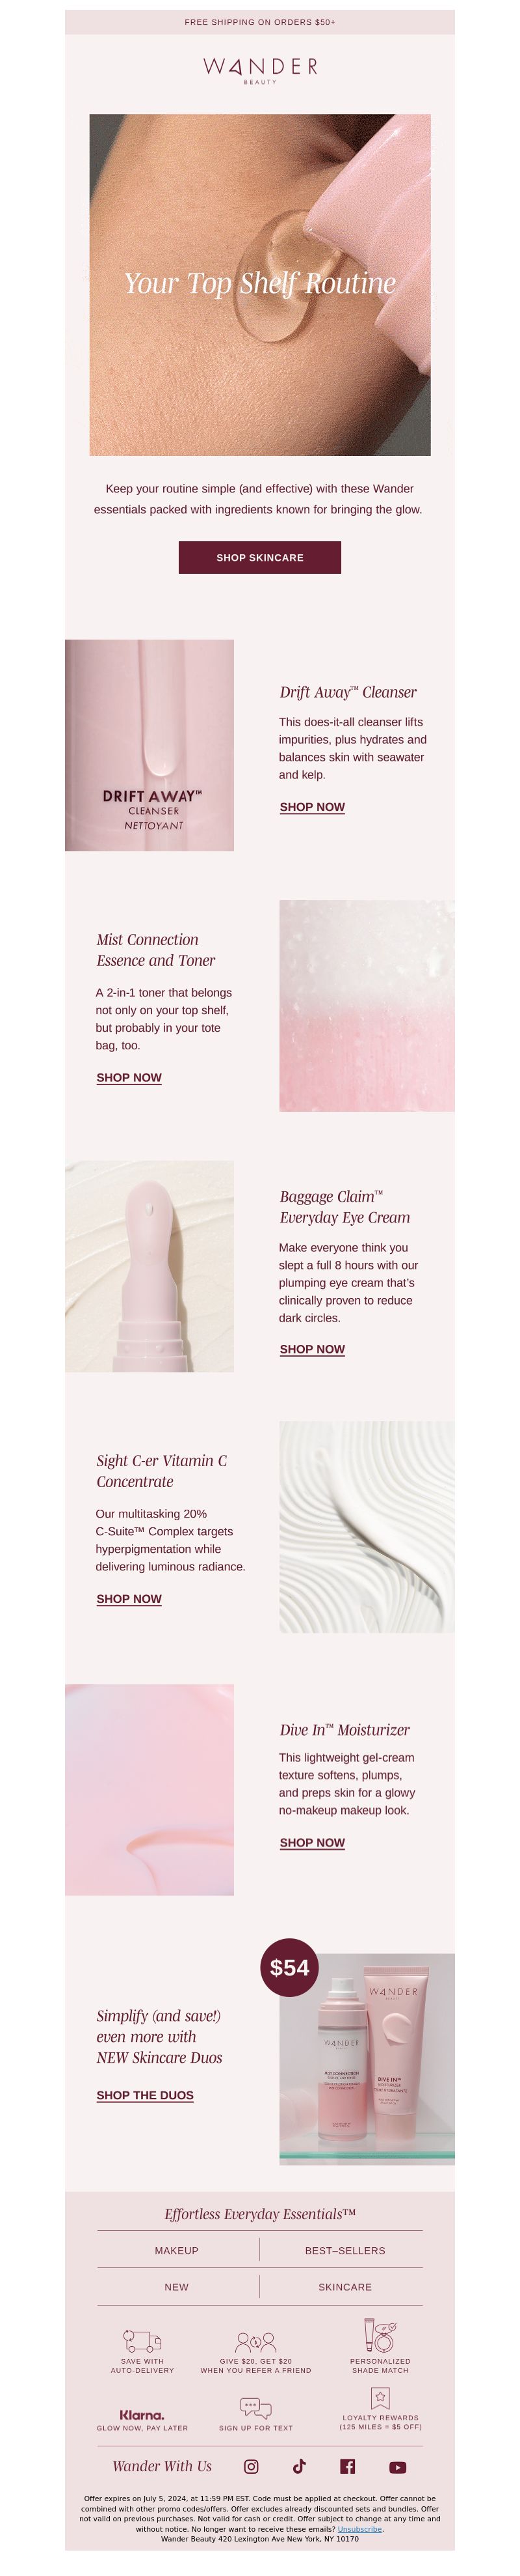Click the sign up for text icon
This screenshot has height=2576, width=520.
pyautogui.click(x=255, y=2407)
